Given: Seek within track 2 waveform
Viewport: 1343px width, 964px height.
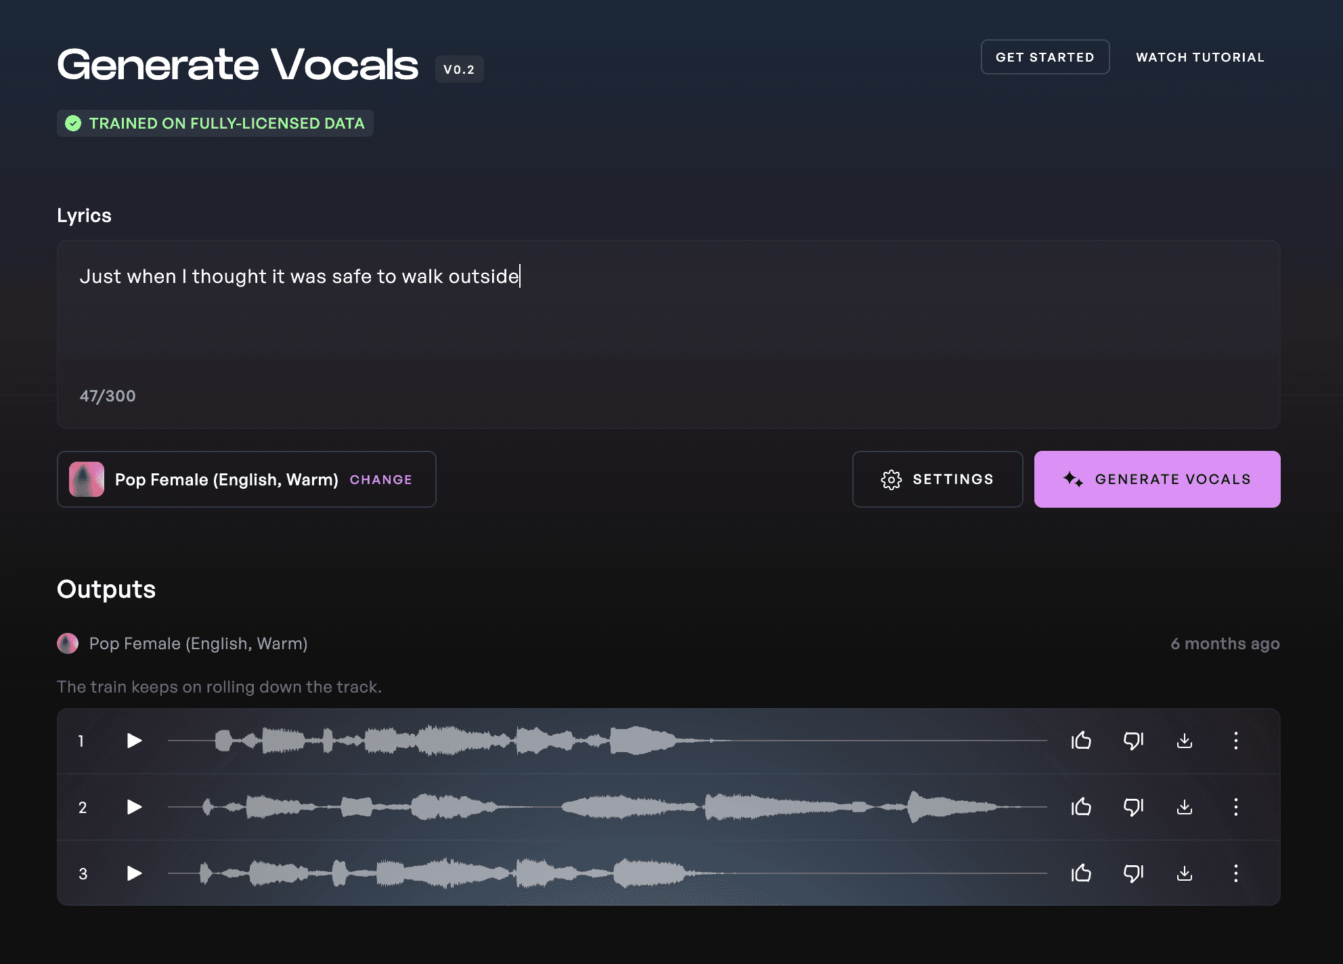Looking at the screenshot, I should (607, 807).
